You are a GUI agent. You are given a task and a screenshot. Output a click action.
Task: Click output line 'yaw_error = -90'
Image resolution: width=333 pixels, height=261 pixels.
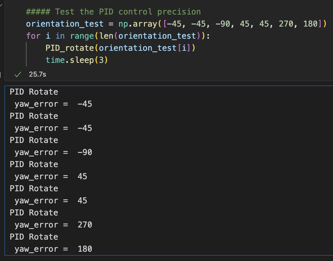[x=53, y=152]
